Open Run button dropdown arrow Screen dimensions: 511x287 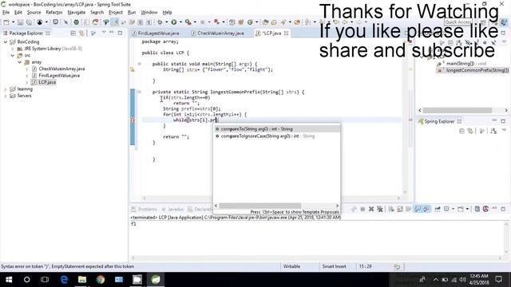pos(180,22)
